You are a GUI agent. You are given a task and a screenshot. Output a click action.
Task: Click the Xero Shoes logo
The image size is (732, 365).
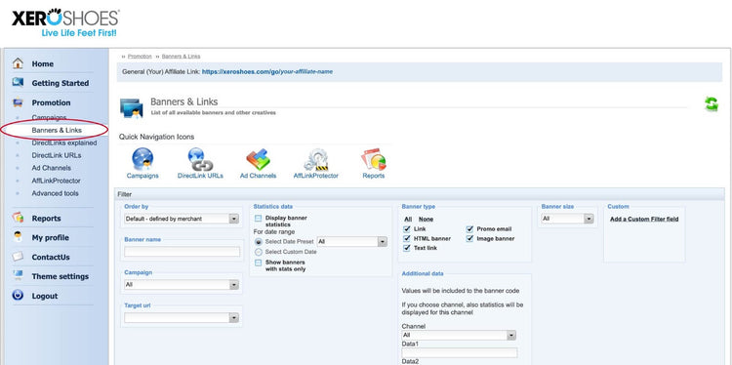[65, 22]
